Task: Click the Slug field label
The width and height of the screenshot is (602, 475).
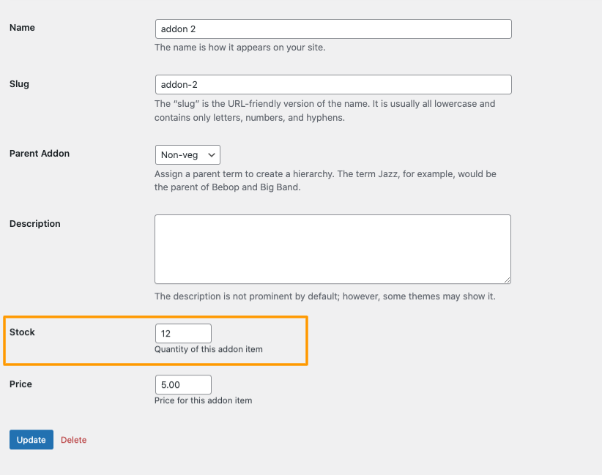Action: pyautogui.click(x=19, y=83)
